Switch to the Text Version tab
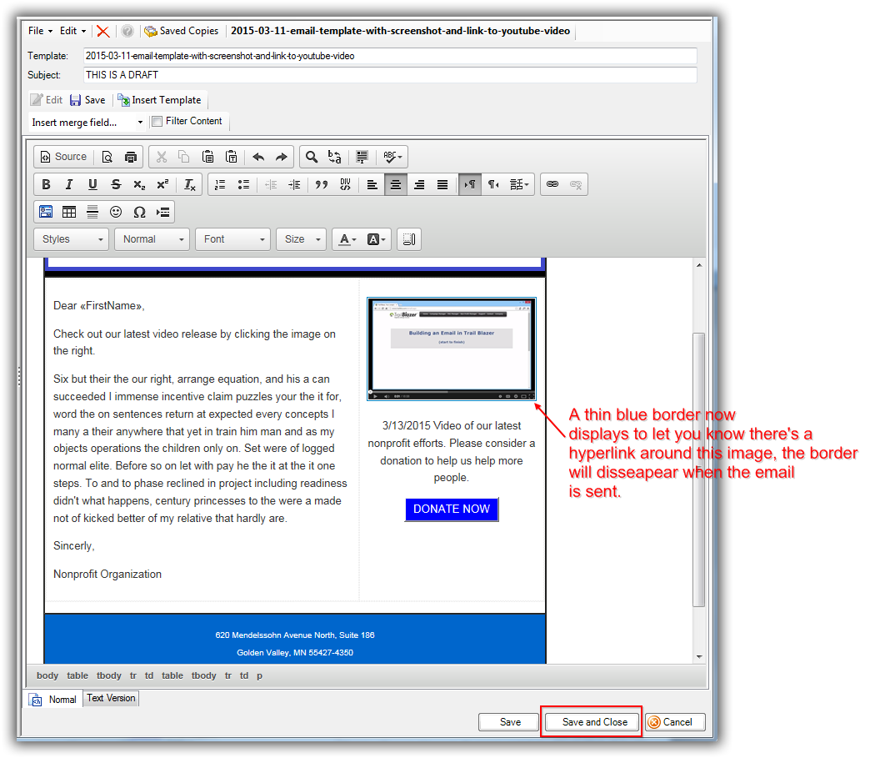 click(111, 699)
